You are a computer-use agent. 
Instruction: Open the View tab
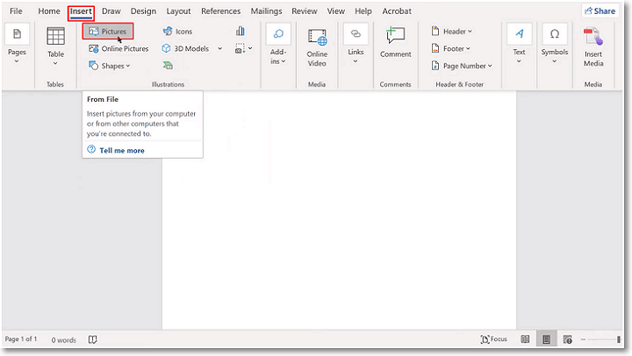point(335,11)
